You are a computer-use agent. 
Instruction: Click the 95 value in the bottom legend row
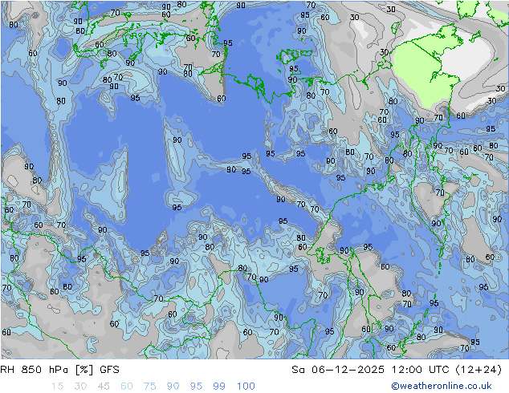[196, 387]
